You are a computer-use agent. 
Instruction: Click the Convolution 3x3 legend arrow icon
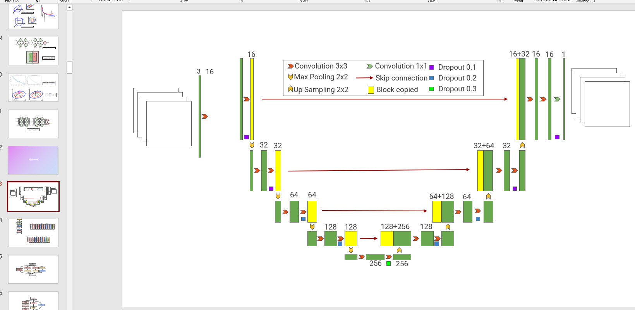coord(290,66)
